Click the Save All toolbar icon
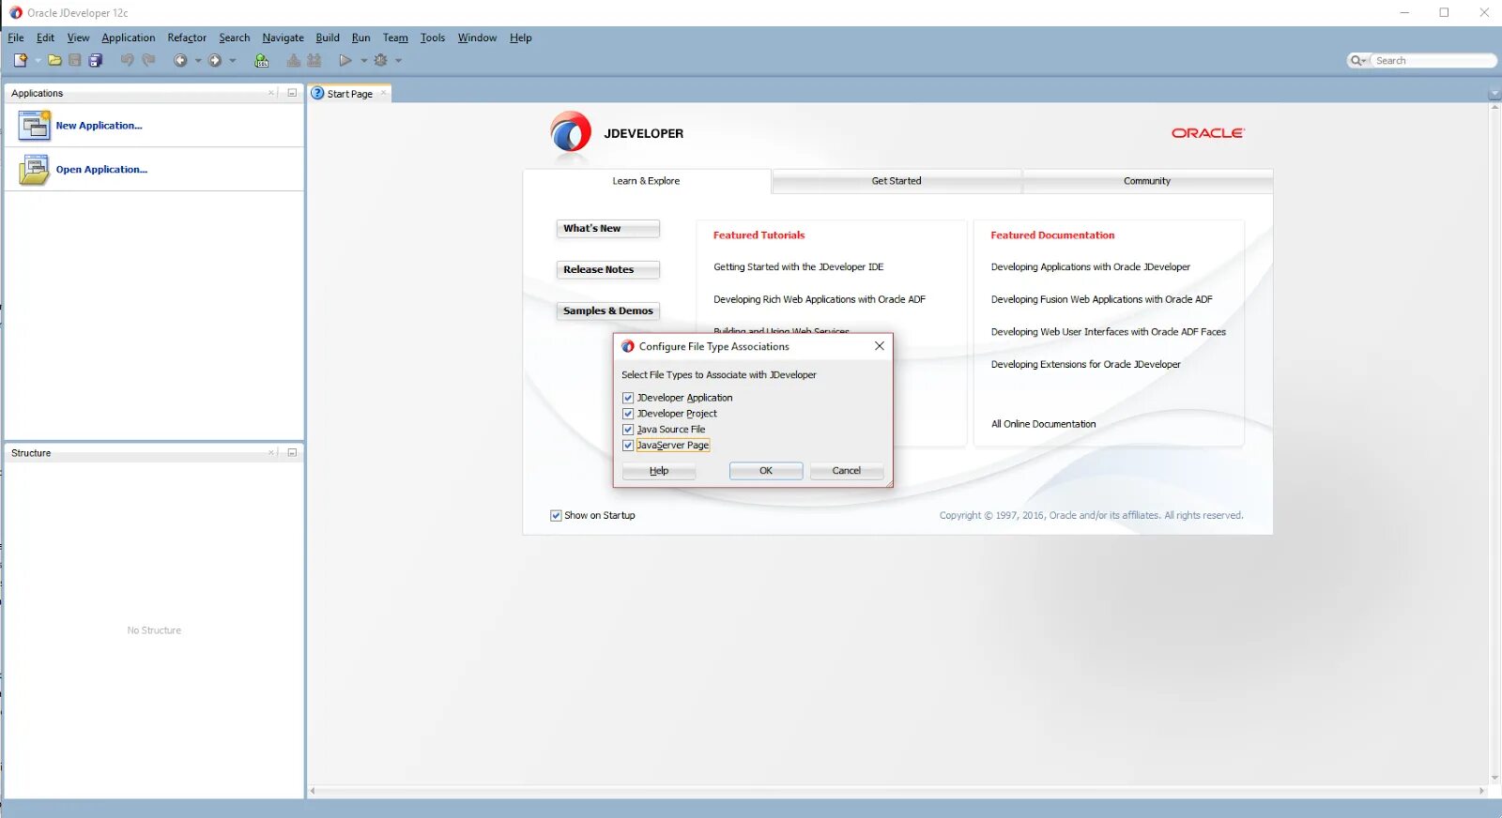 [95, 60]
